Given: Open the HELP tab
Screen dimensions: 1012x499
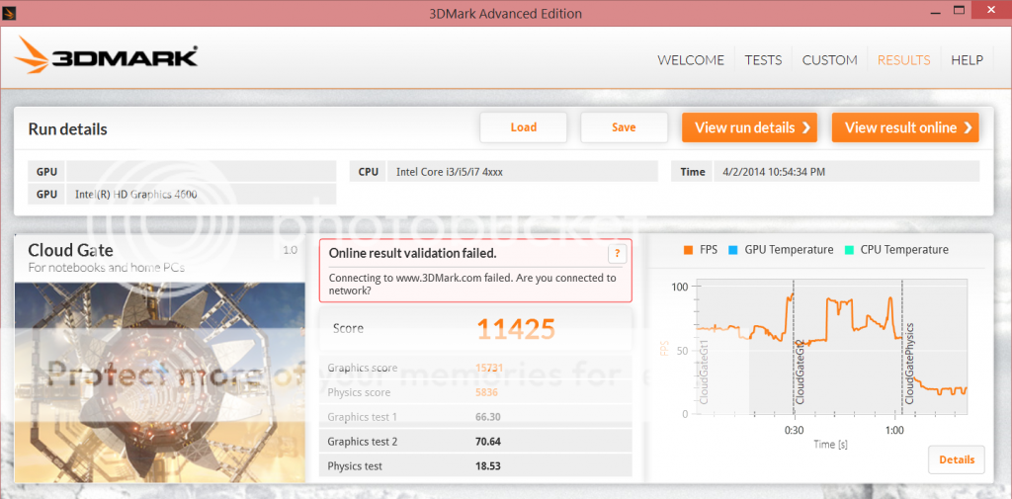Looking at the screenshot, I should click(x=967, y=60).
